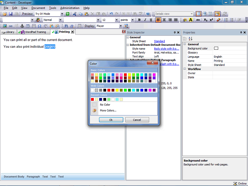Click the alphabetical sort icon in Properties
Viewport: 248px width, 186px height.
point(190,39)
